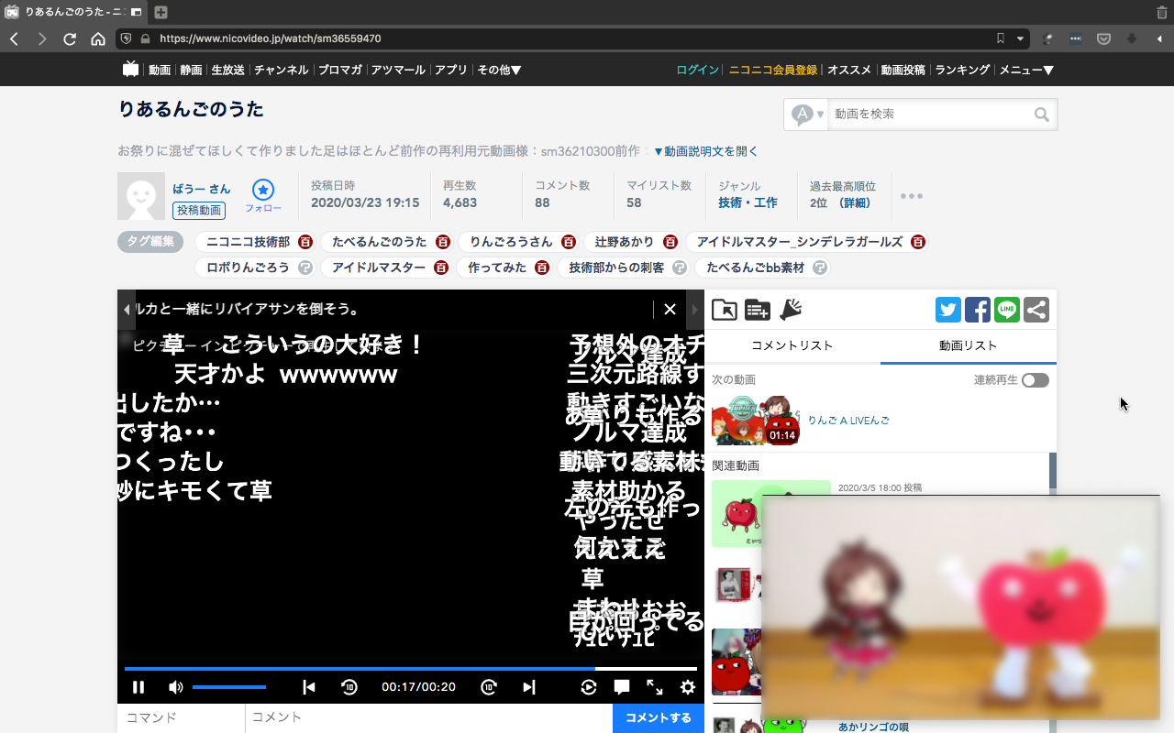Open the search type dropdown

pyautogui.click(x=807, y=115)
